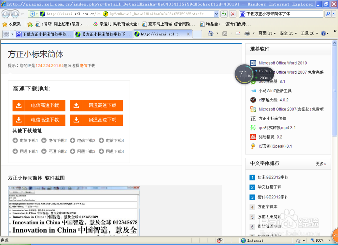Click the 正 icon beside 方正小标宋简体
The image size is (338, 245).
point(253,119)
